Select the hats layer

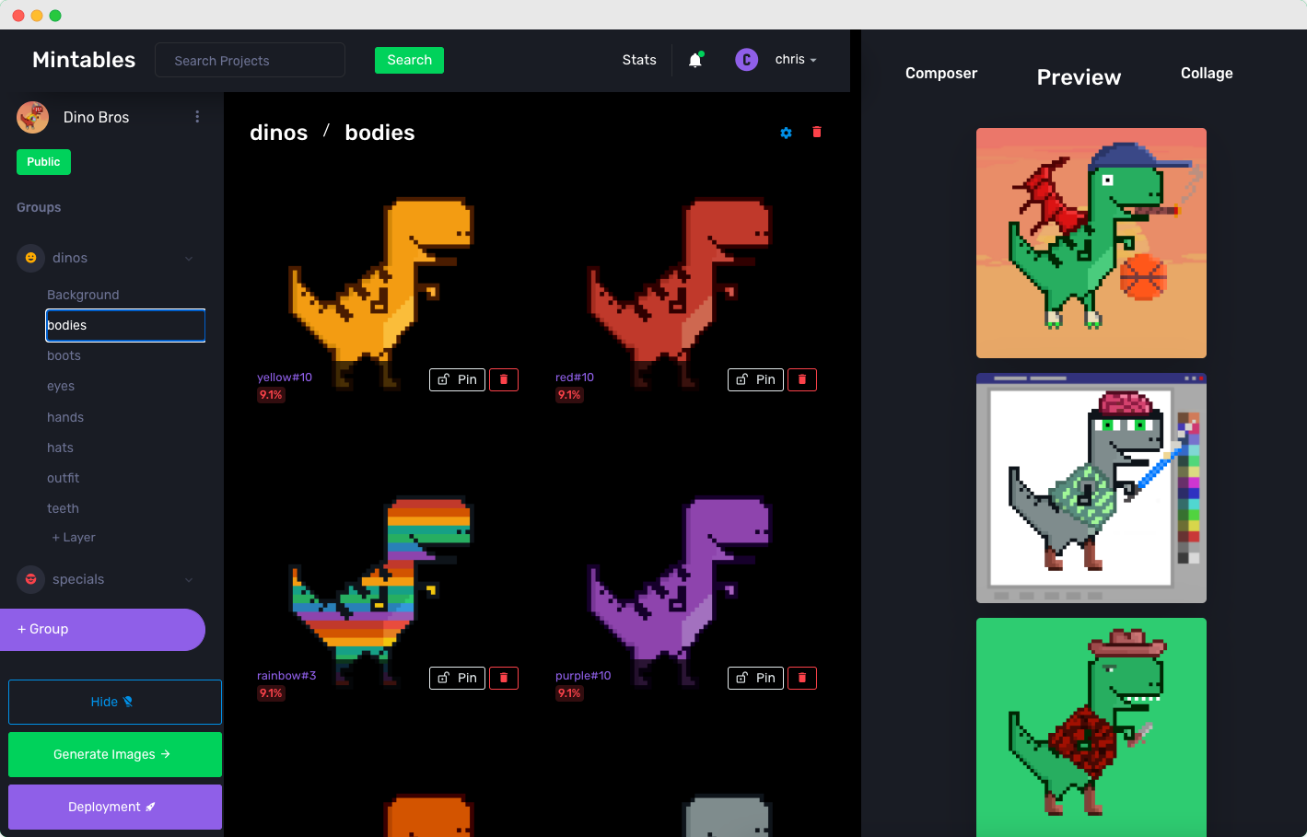pyautogui.click(x=60, y=448)
